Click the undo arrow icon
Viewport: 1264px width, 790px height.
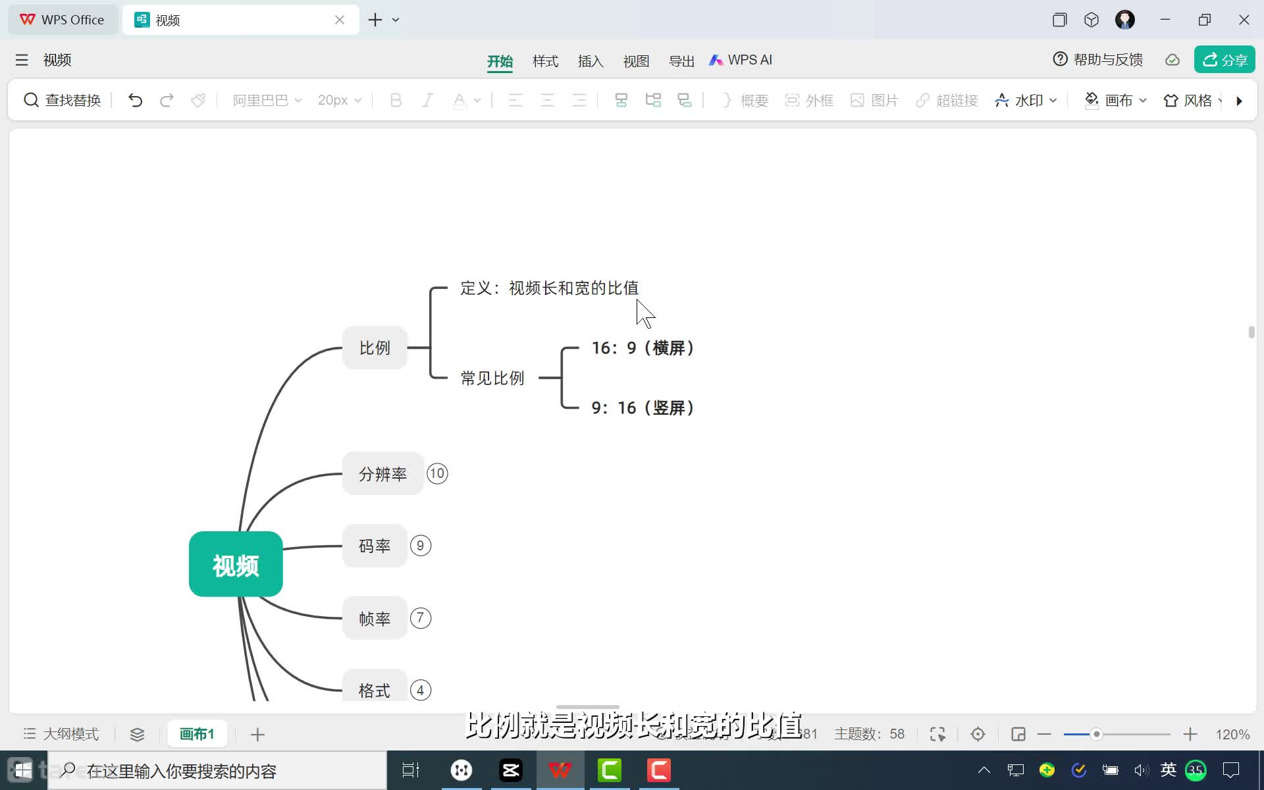135,100
